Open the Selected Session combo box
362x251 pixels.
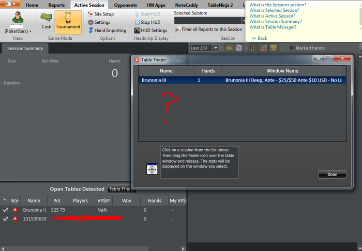click(x=209, y=21)
